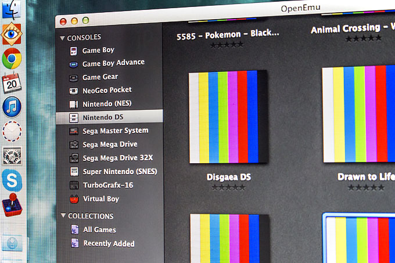Click the Disgaea DS title label
The height and width of the screenshot is (263, 395).
coord(229,177)
